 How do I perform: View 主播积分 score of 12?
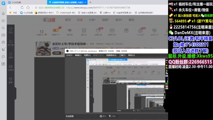(x=42, y=33)
